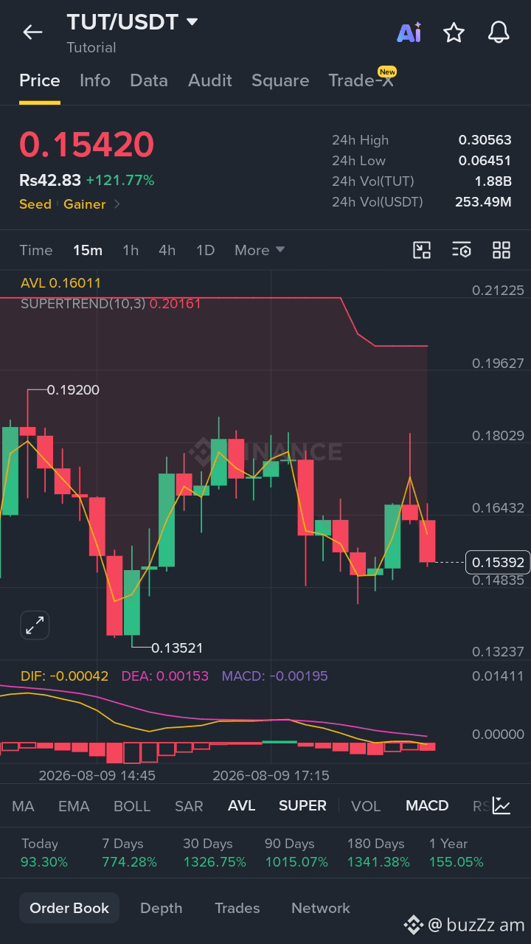Viewport: 531px width, 944px height.
Task: Open the Network tab
Action: tap(321, 908)
